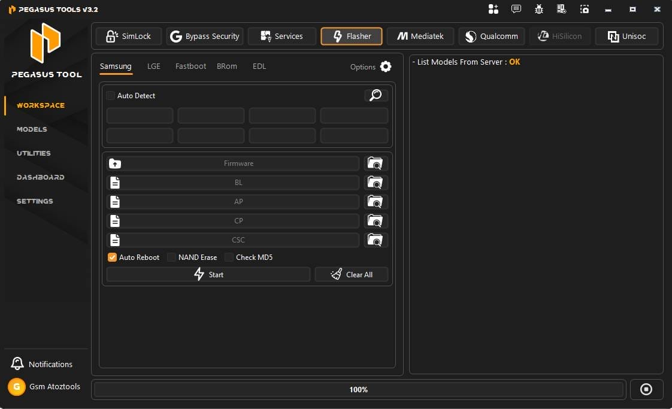This screenshot has width=672, height=409.
Task: Check the NAND Erase option
Action: click(x=172, y=257)
